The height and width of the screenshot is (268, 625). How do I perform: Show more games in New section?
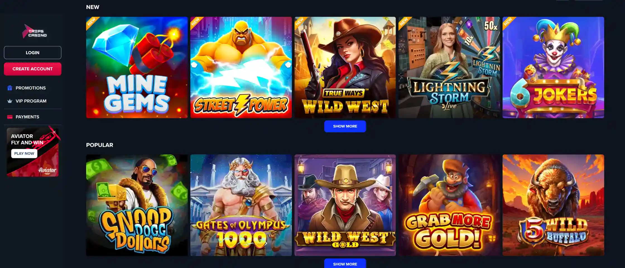[x=345, y=126]
